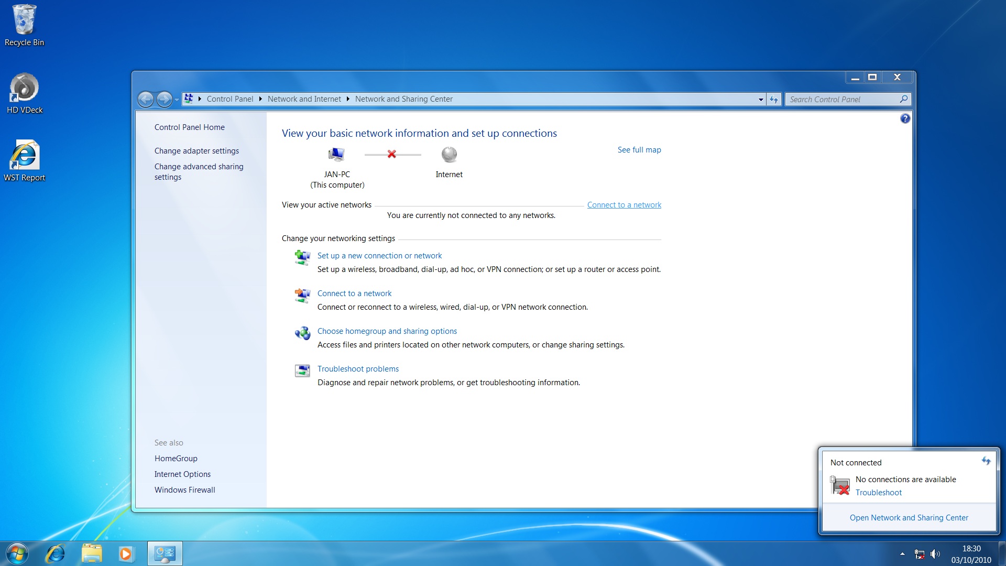Open recent pages dropdown beside navigation arrows
The height and width of the screenshot is (566, 1006).
pyautogui.click(x=177, y=100)
